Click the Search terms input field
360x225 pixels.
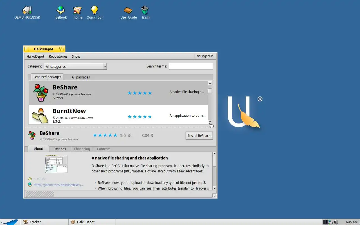pyautogui.click(x=191, y=66)
